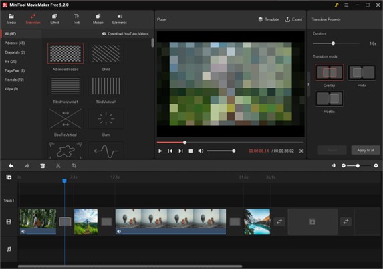Choose the Burn transition

(x=106, y=119)
